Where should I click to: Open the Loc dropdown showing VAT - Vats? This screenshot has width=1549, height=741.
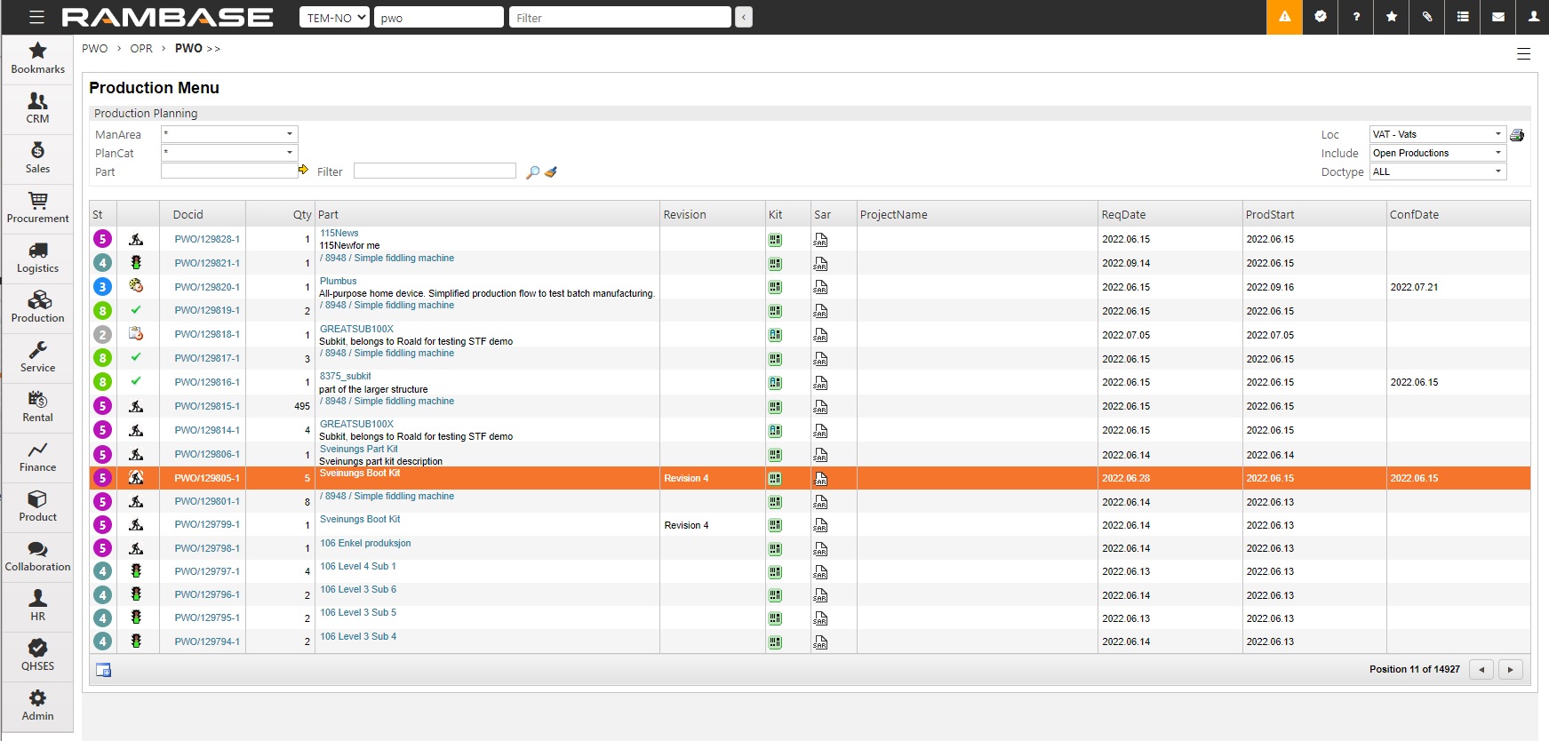coord(1438,134)
